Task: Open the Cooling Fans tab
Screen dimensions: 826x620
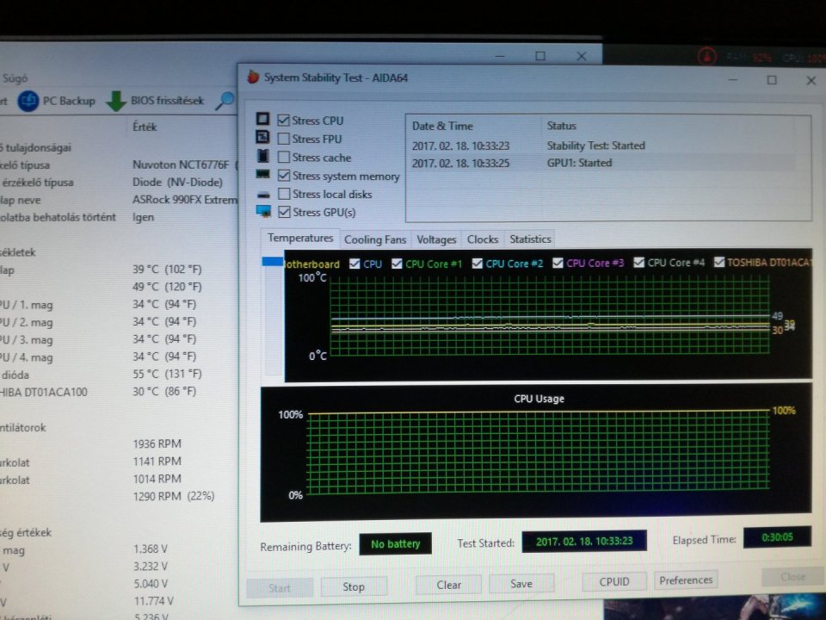Action: pyautogui.click(x=375, y=239)
